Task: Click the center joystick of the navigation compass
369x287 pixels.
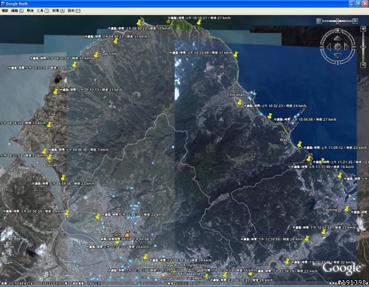Action: (x=337, y=47)
